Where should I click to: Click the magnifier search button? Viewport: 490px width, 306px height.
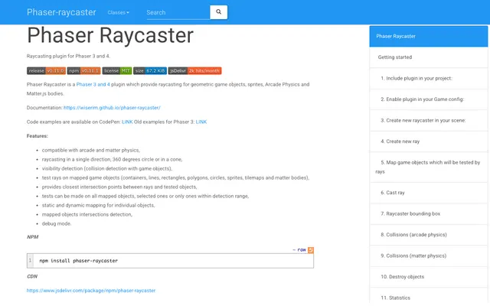[218, 12]
